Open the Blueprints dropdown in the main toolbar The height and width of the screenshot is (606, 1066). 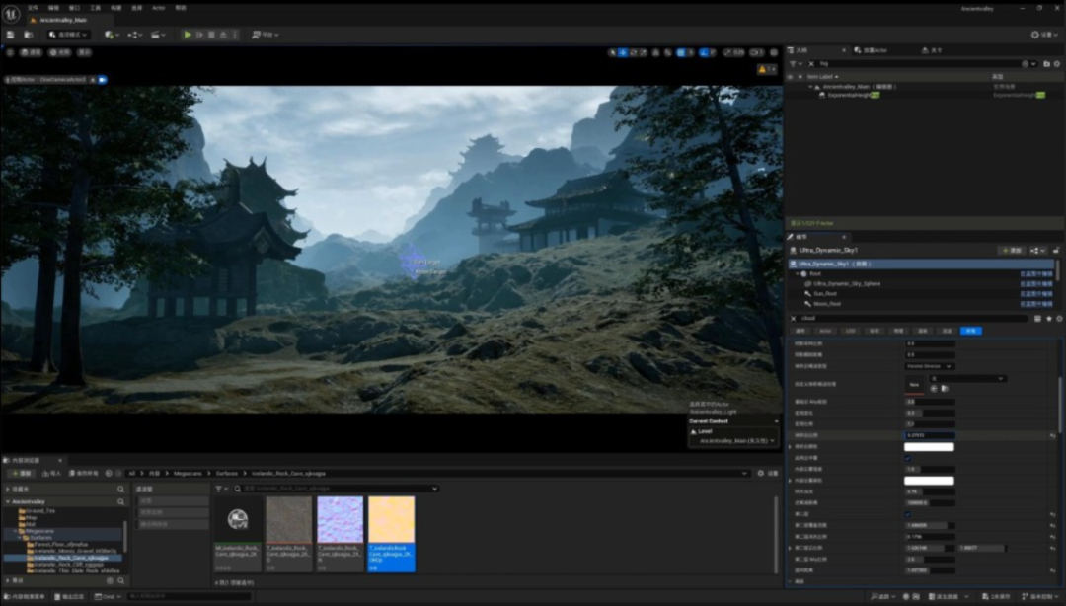134,35
